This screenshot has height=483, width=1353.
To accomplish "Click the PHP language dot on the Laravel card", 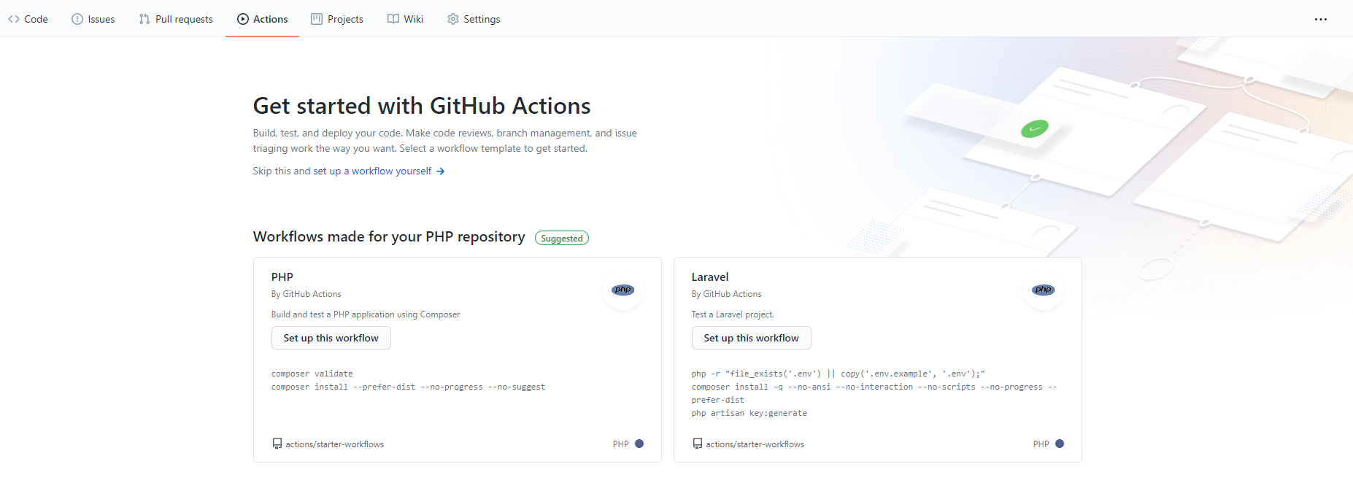I will (x=1059, y=443).
